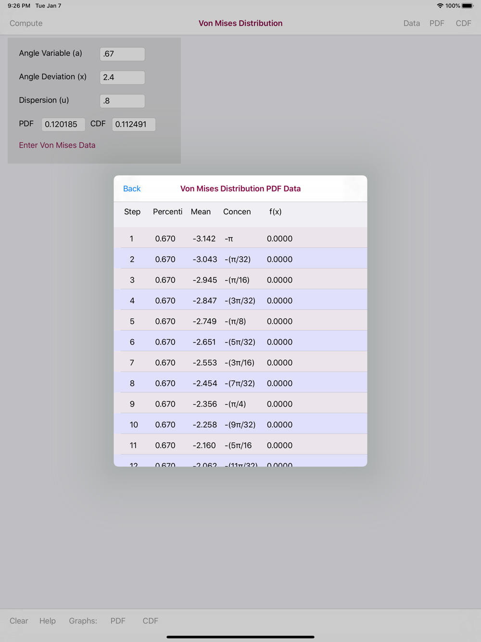Tap the Step column header
Image resolution: width=481 pixels, height=642 pixels.
click(x=132, y=212)
